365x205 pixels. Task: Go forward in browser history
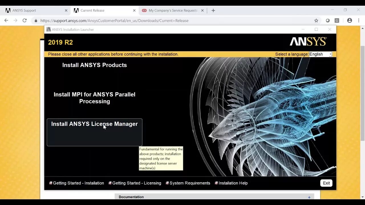coord(15,20)
